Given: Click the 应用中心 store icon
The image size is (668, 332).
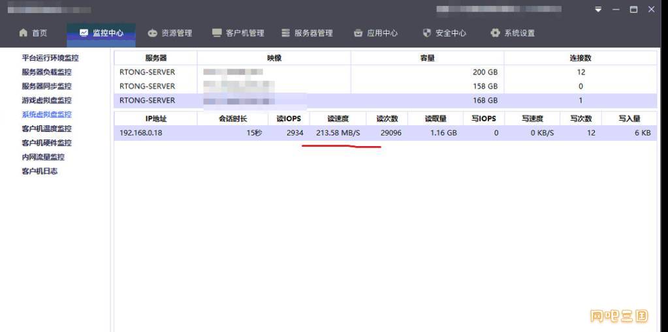Looking at the screenshot, I should click(358, 33).
